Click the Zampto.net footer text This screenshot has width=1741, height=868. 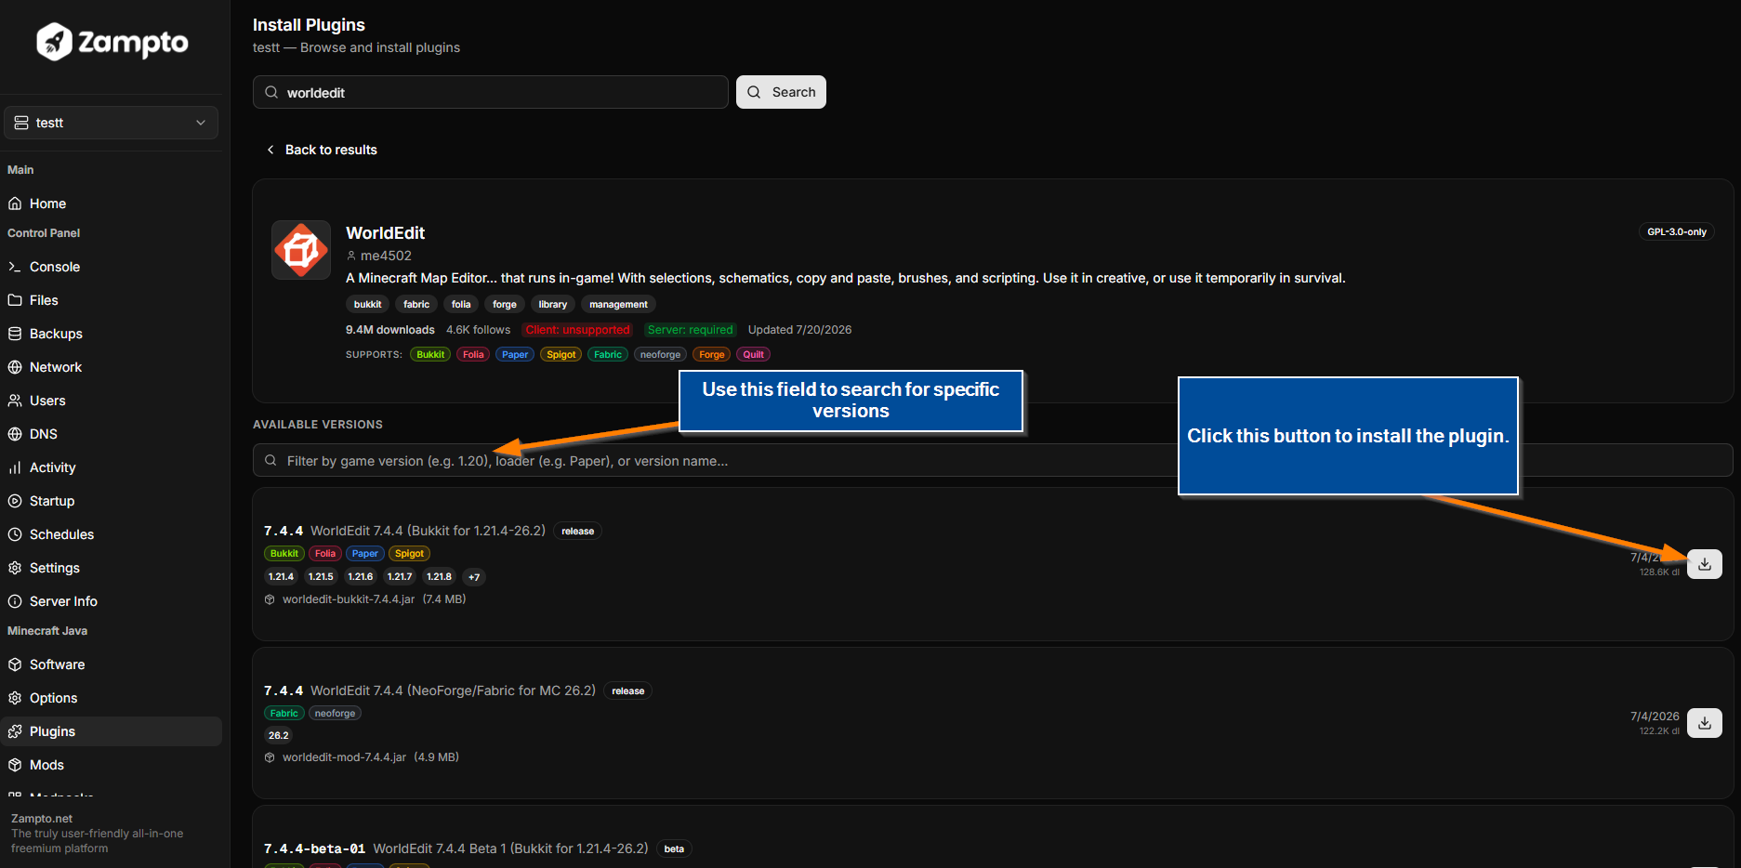click(42, 819)
